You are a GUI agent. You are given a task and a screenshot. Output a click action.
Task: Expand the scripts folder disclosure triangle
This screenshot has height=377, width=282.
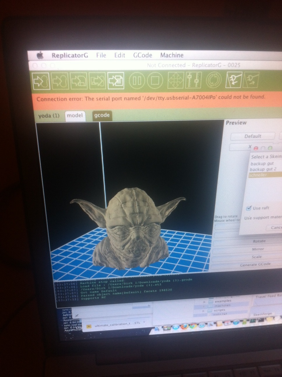point(204,311)
